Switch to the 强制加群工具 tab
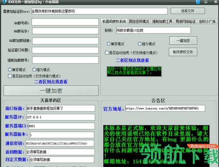The image size is (219, 167). click(x=162, y=21)
